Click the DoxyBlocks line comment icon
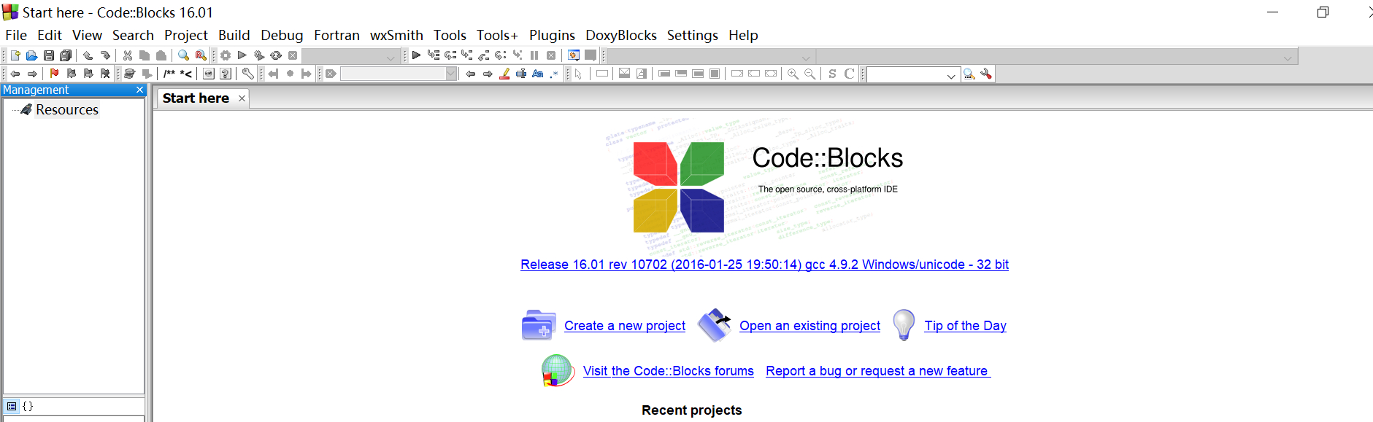 pyautogui.click(x=186, y=74)
